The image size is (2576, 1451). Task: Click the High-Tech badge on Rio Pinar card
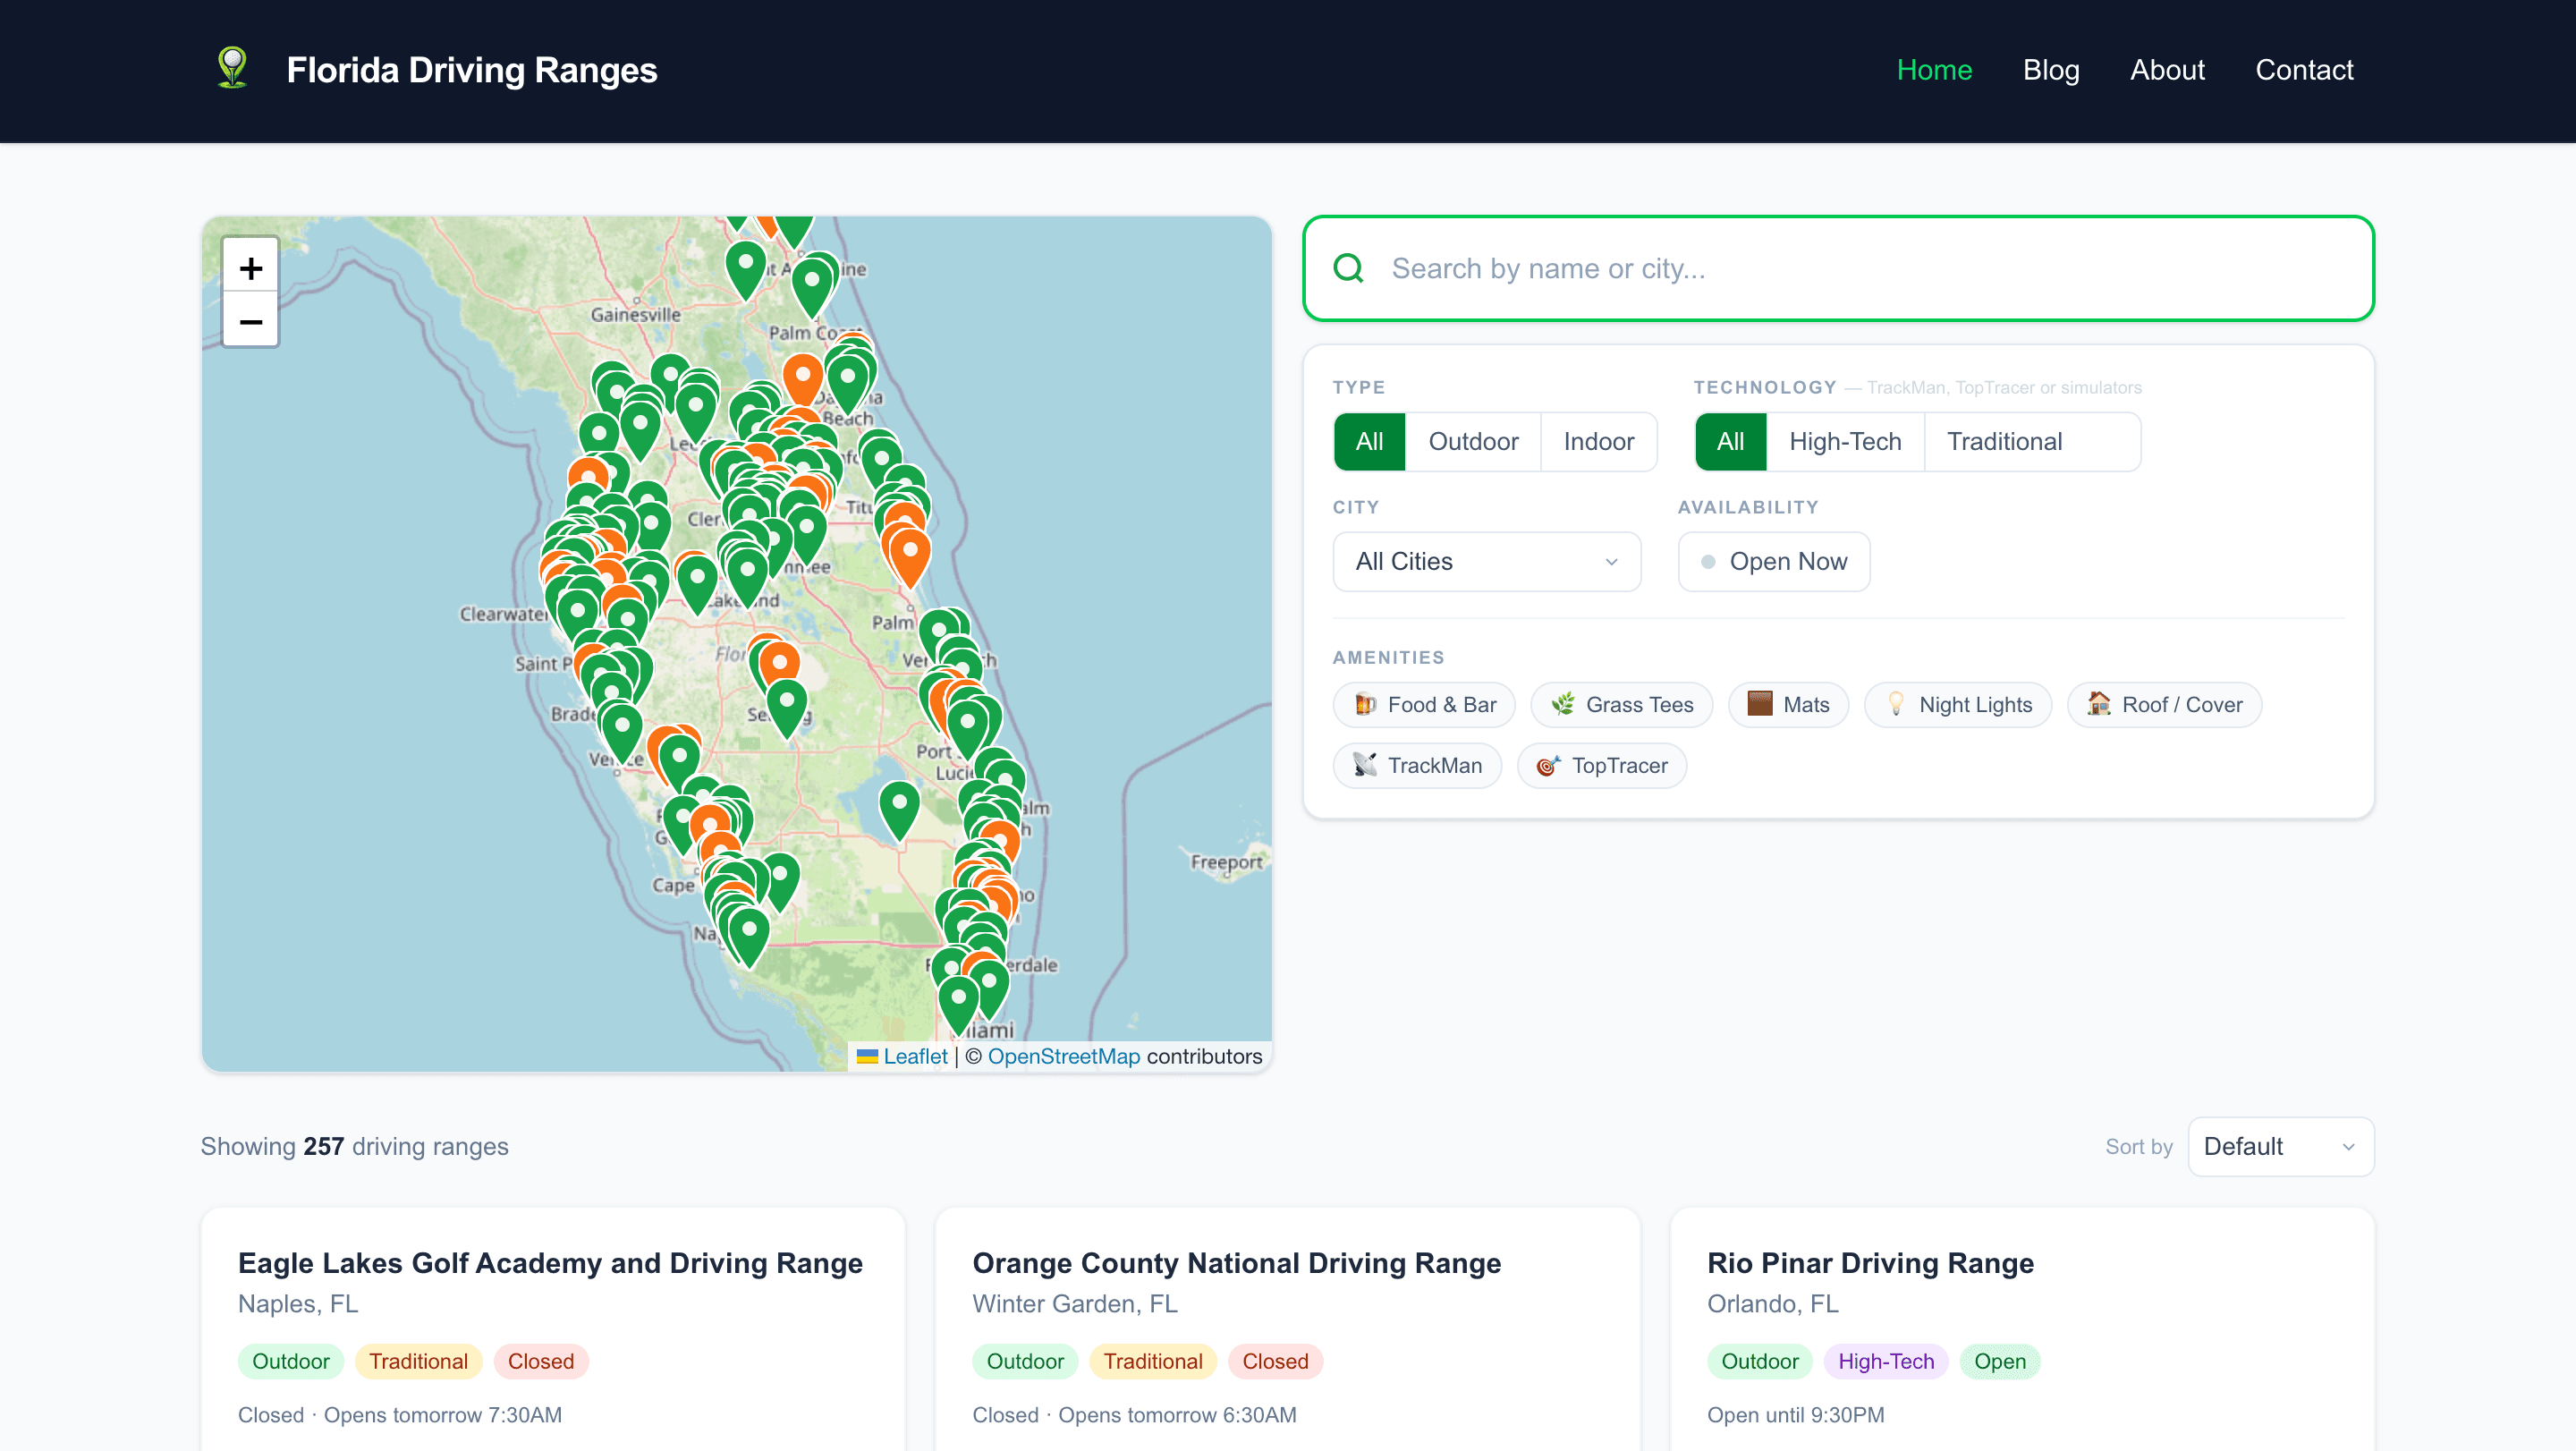[1885, 1361]
